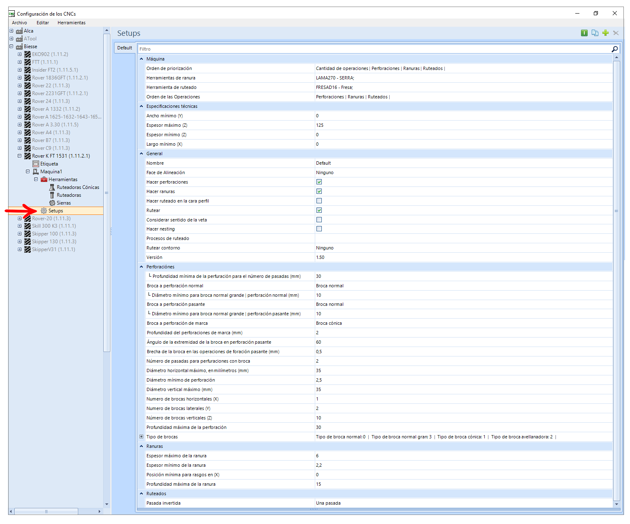Select Rover 1836GFT (1.11.2.1) in tree
The width and height of the screenshot is (630, 524).
(60, 78)
